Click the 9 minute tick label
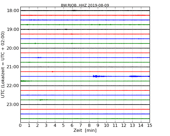The image size is (170, 136). 98,126
